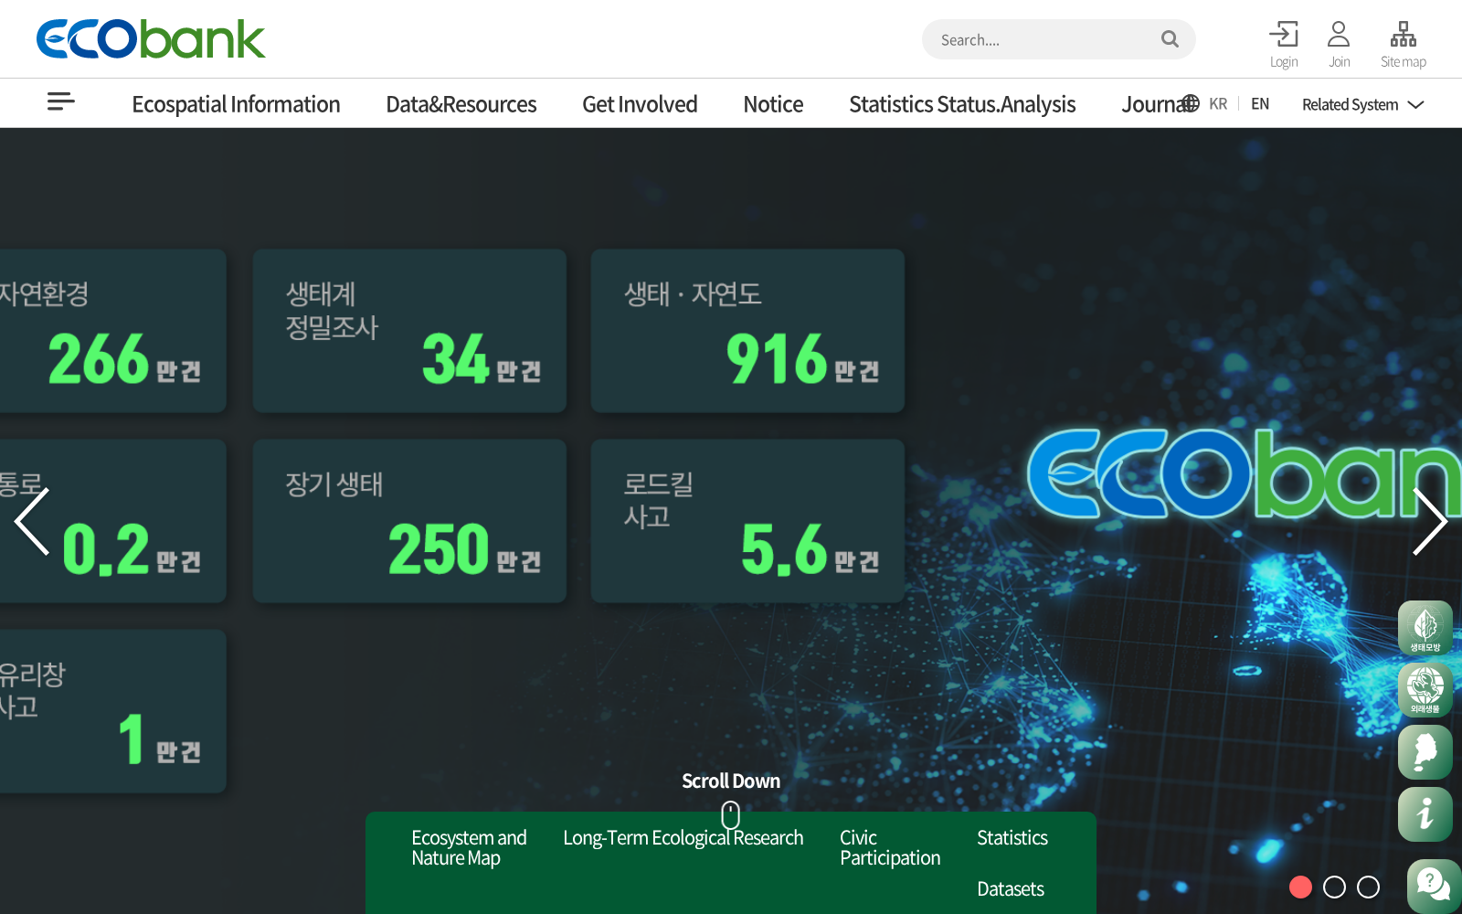Go to Ecosystem and Nature Map
Viewport: 1462px width, 914px height.
click(x=469, y=848)
